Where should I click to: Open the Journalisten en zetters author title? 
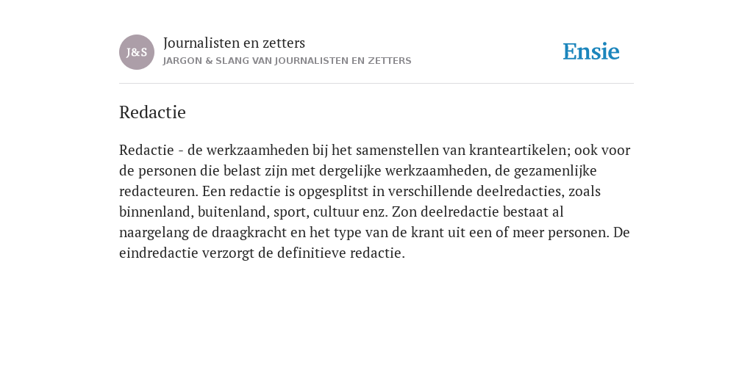tap(234, 43)
